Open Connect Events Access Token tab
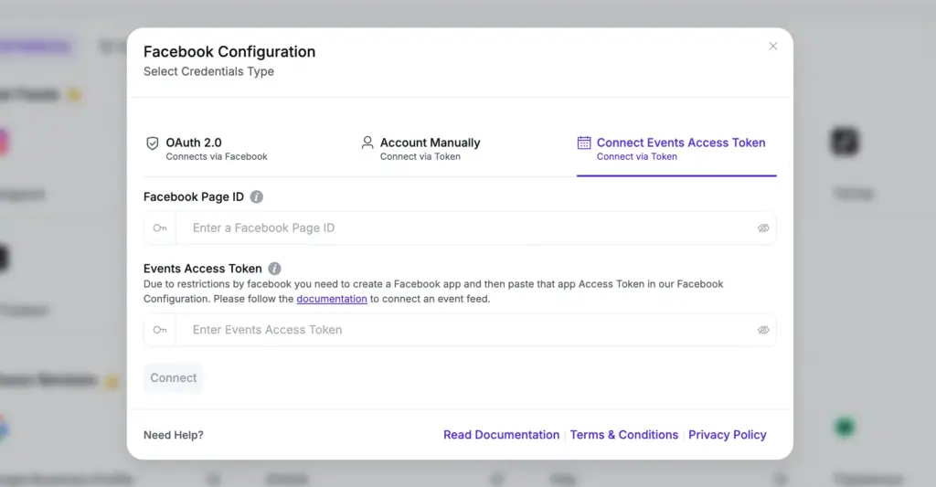This screenshot has width=936, height=487. point(676,149)
